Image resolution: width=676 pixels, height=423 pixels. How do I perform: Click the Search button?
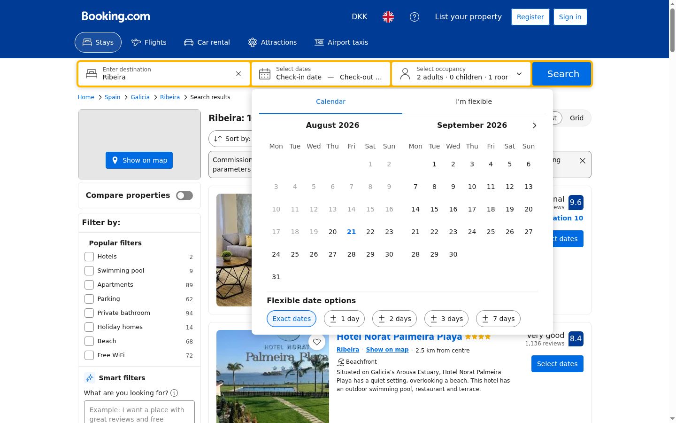(562, 74)
